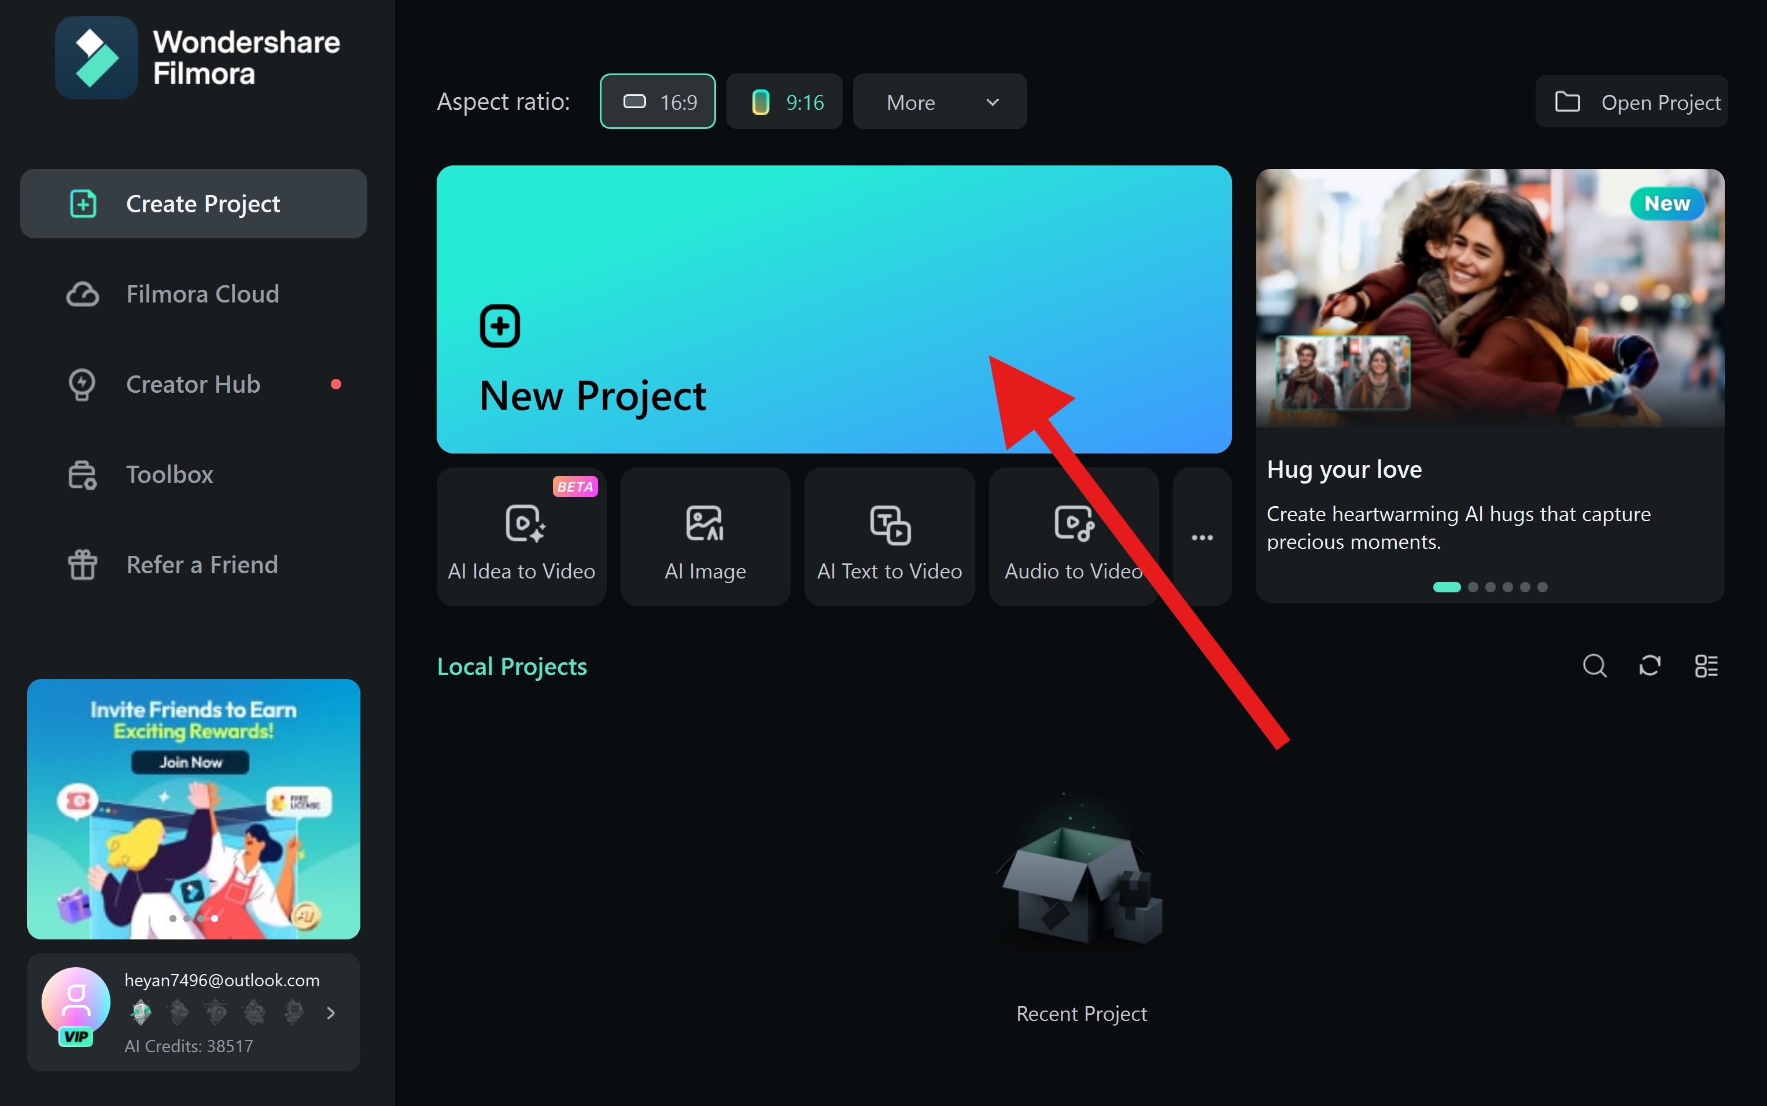Click the Hug your love promo image

pyautogui.click(x=1490, y=298)
